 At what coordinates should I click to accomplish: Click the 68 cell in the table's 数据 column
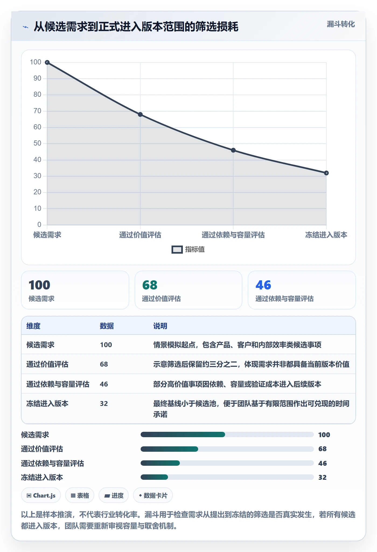point(104,364)
